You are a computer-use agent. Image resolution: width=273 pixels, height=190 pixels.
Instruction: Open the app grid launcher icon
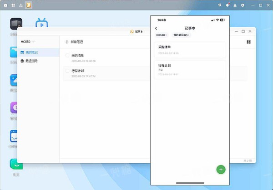[13, 5]
